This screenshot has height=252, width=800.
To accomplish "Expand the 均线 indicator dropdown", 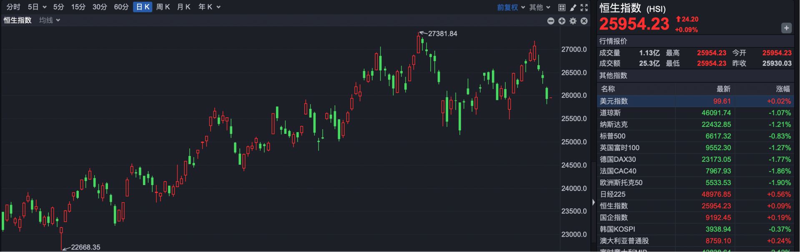I will click(50, 20).
